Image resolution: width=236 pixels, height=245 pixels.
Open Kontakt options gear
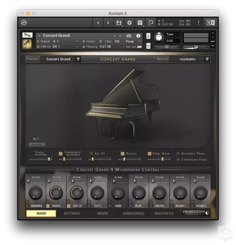[129, 23]
